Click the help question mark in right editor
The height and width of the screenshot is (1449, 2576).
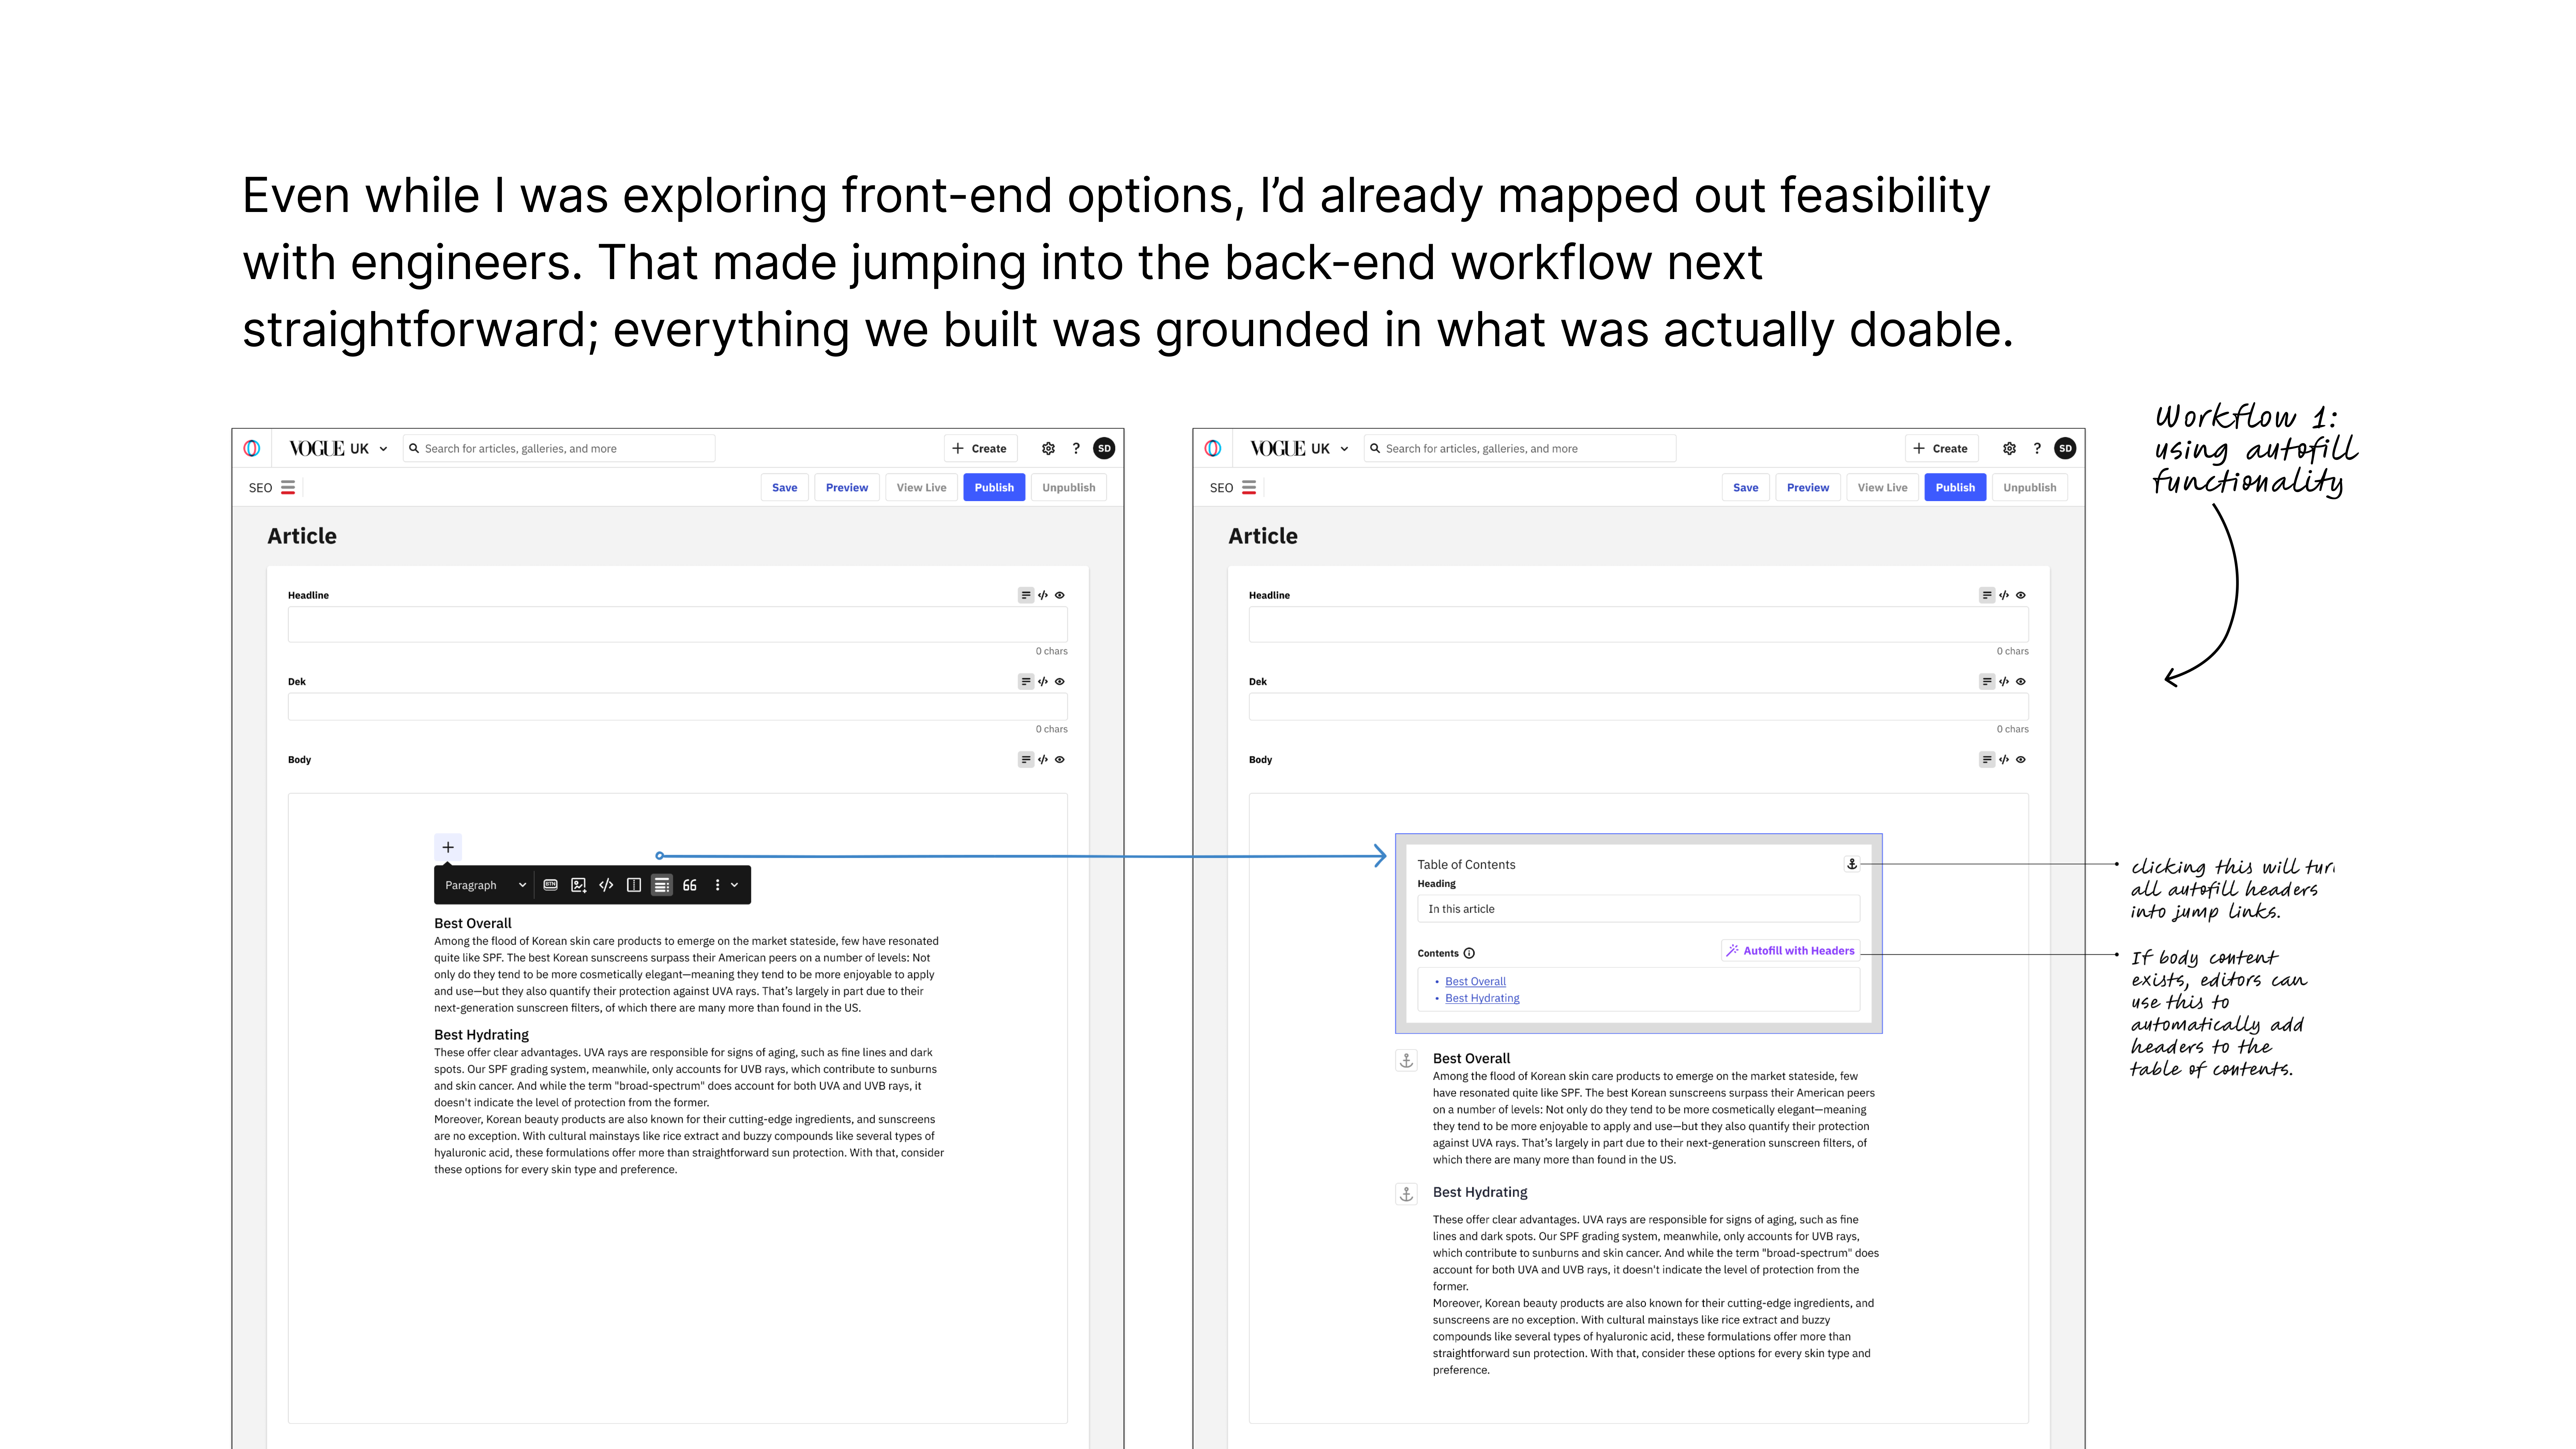coord(2037,449)
